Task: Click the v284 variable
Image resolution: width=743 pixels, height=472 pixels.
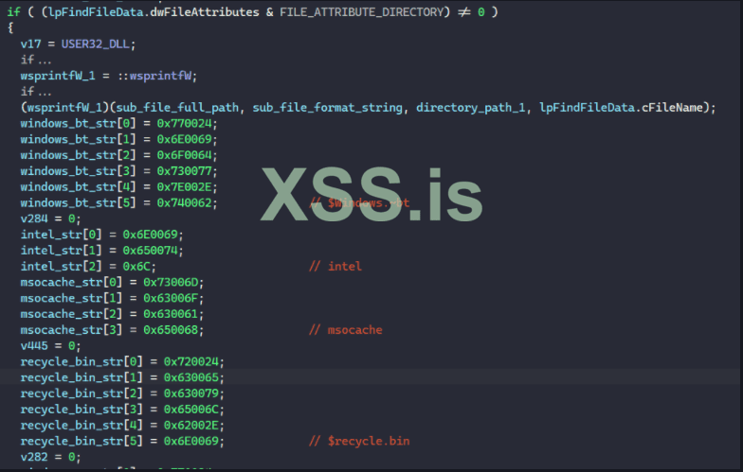Action: click(34, 219)
